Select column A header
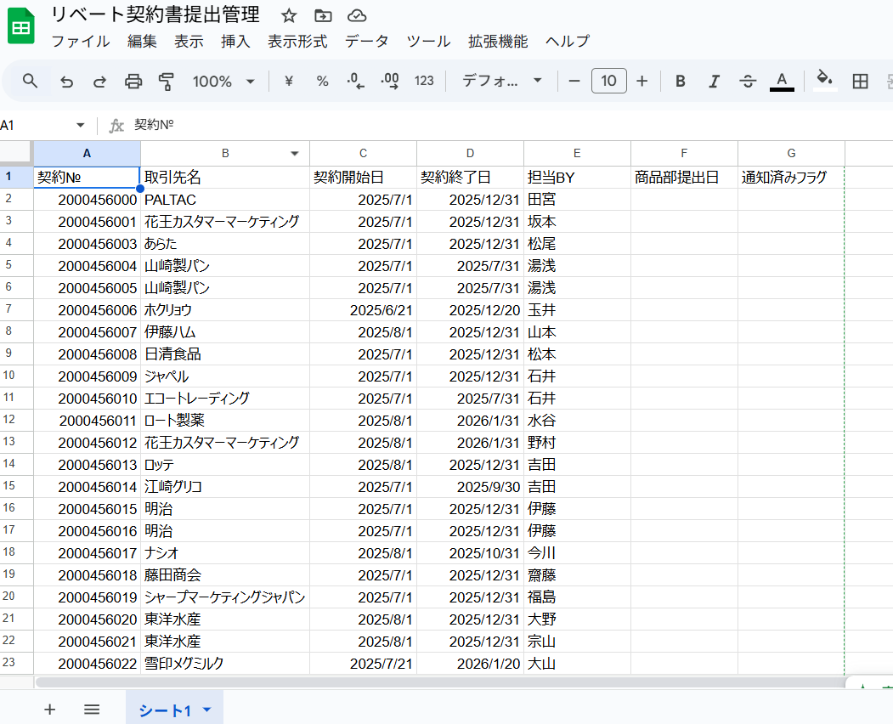Image resolution: width=893 pixels, height=724 pixels. [87, 153]
